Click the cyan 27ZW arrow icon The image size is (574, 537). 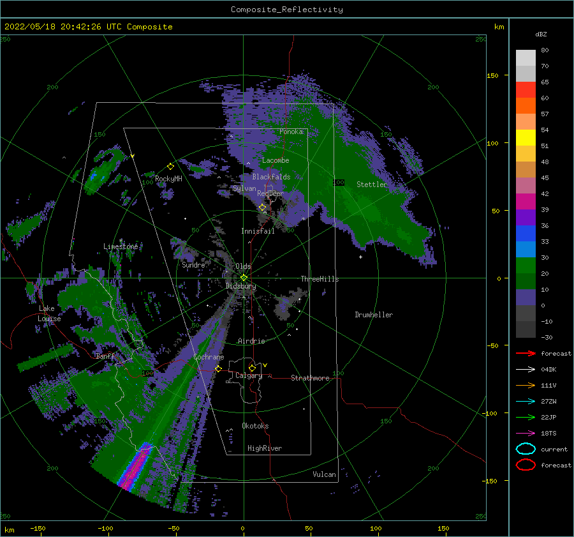click(526, 402)
